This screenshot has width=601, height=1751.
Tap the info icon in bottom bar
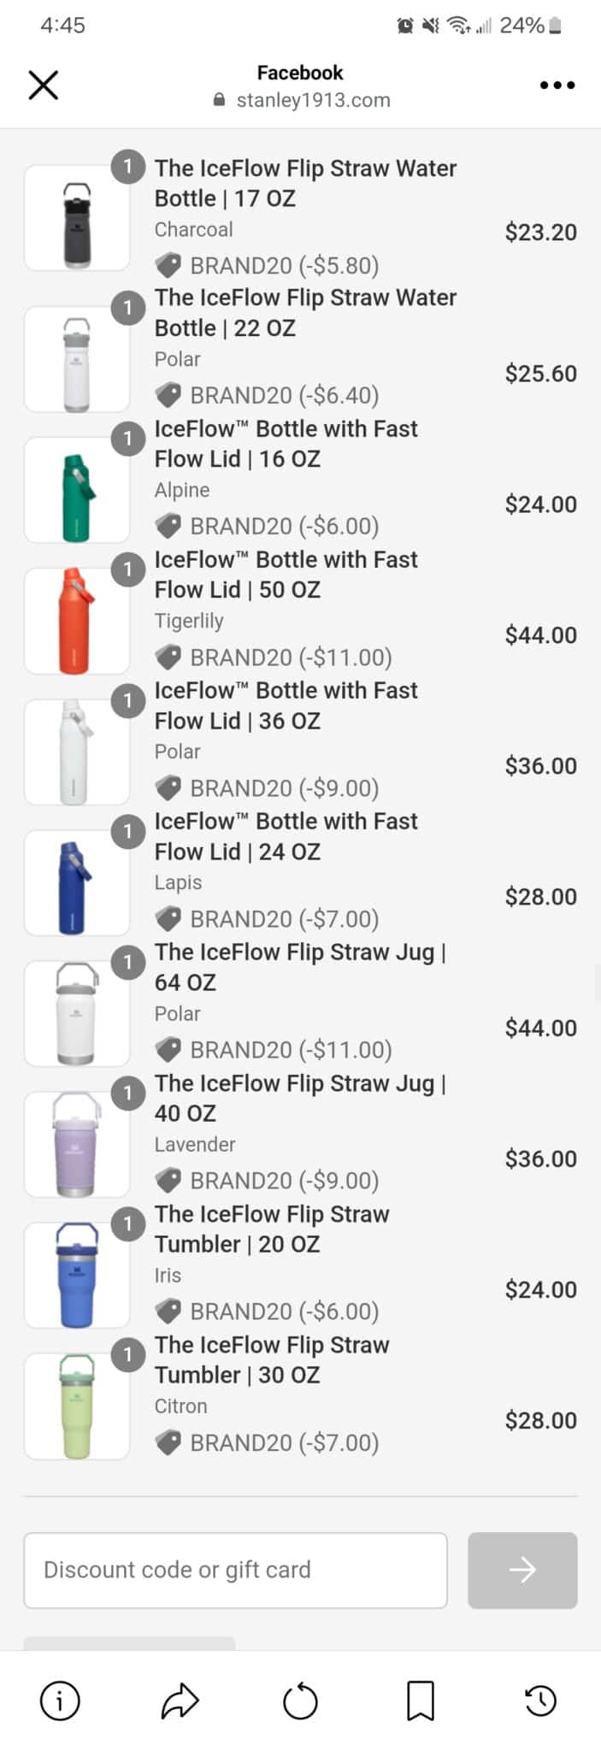60,1701
